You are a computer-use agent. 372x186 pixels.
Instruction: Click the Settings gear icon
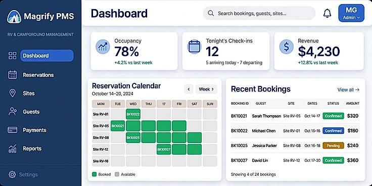tap(12, 174)
